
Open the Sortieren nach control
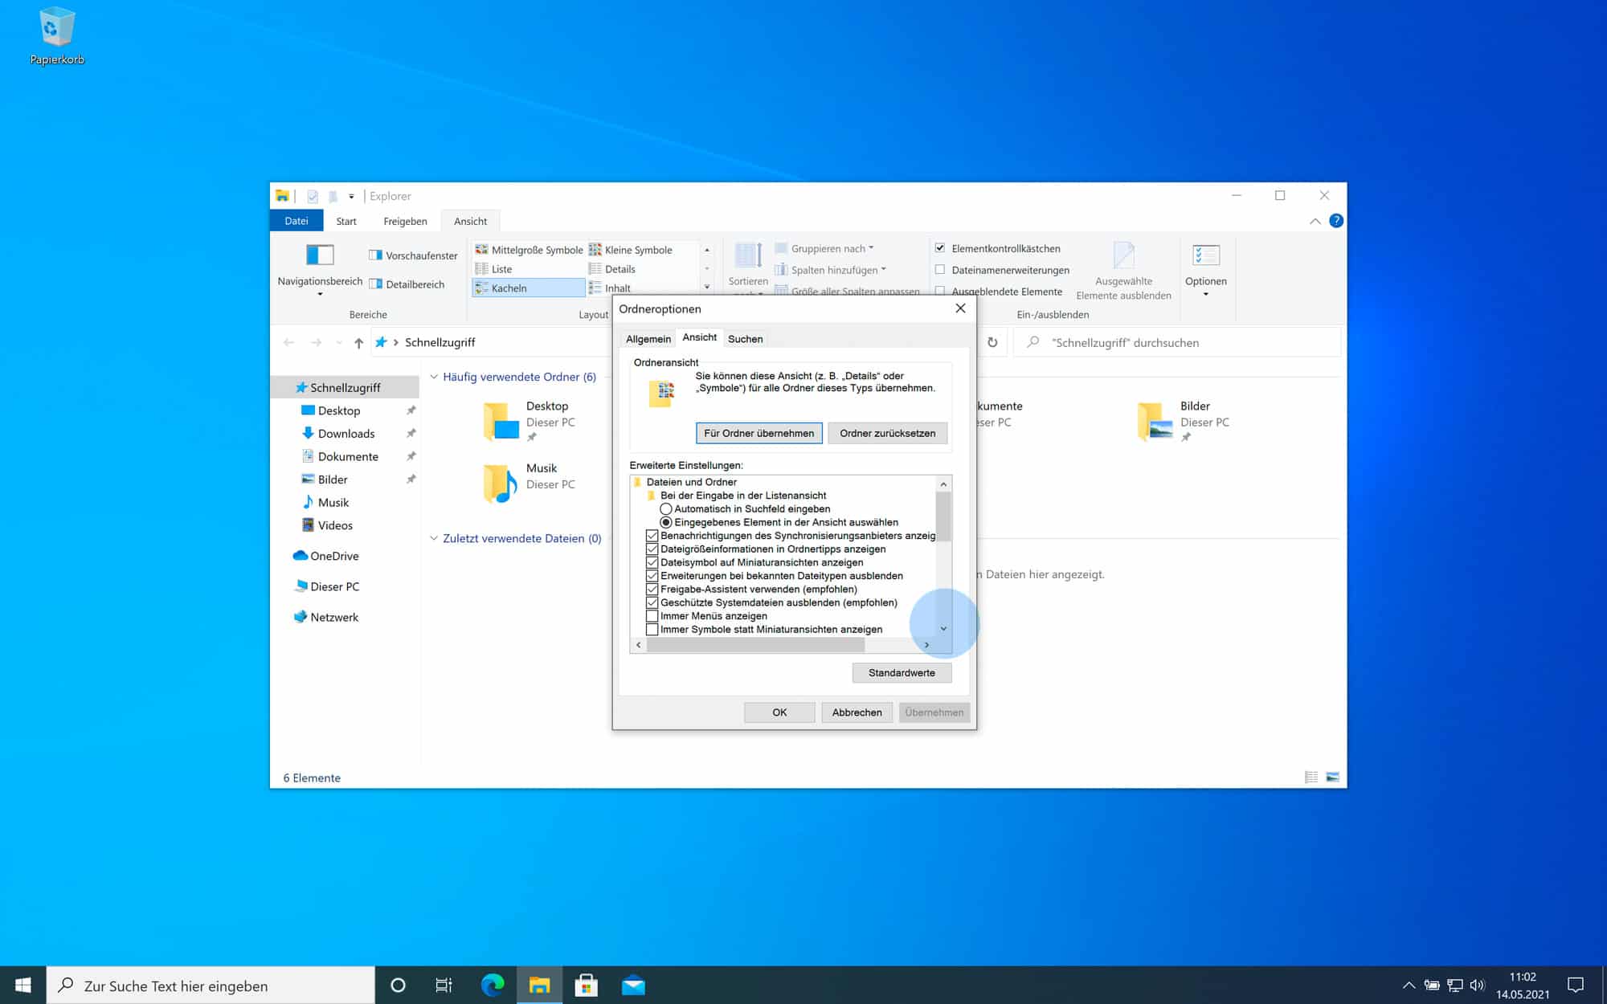(x=748, y=267)
